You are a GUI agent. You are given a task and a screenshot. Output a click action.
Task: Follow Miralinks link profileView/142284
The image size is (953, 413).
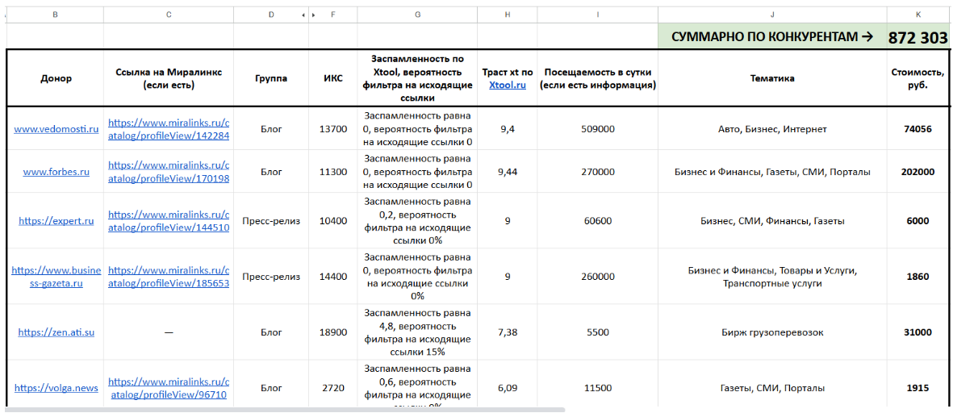tap(169, 129)
